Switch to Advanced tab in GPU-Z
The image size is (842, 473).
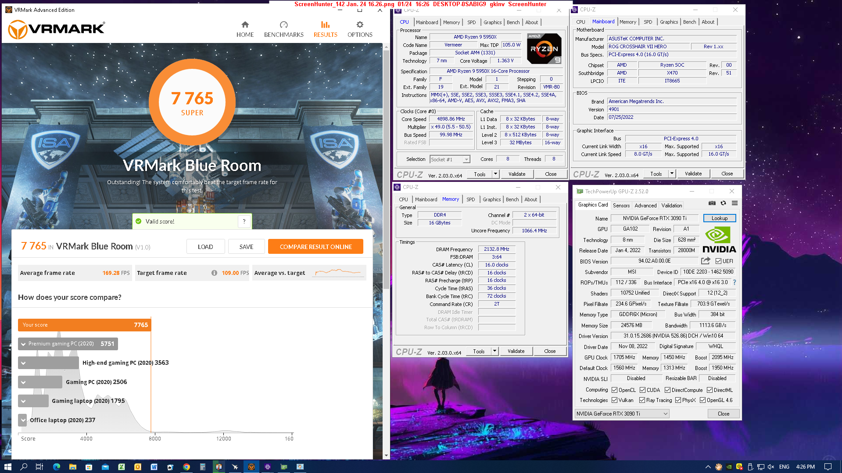click(645, 205)
